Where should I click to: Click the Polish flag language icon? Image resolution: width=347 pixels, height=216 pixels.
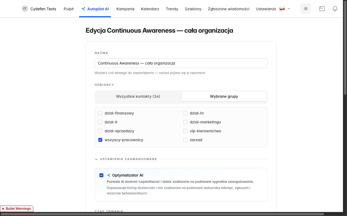tap(282, 9)
